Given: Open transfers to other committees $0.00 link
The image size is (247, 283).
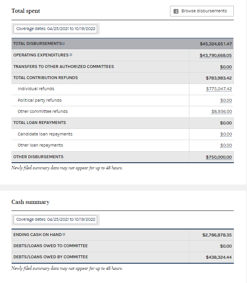Looking at the screenshot, I should (x=226, y=67).
